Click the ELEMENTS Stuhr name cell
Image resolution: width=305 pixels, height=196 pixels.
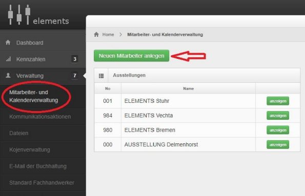click(x=188, y=101)
